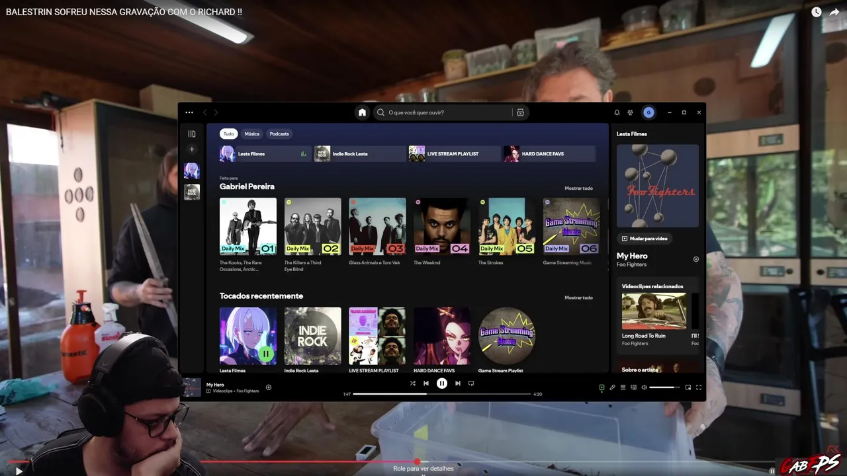Open Spotify notifications bell
This screenshot has width=847, height=476.
click(x=617, y=112)
